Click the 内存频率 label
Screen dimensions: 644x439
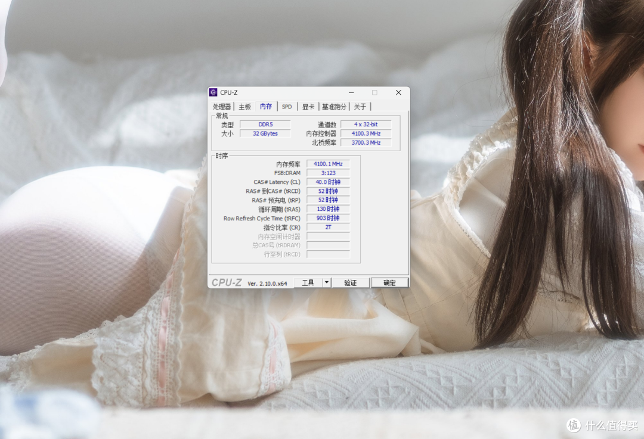(288, 164)
